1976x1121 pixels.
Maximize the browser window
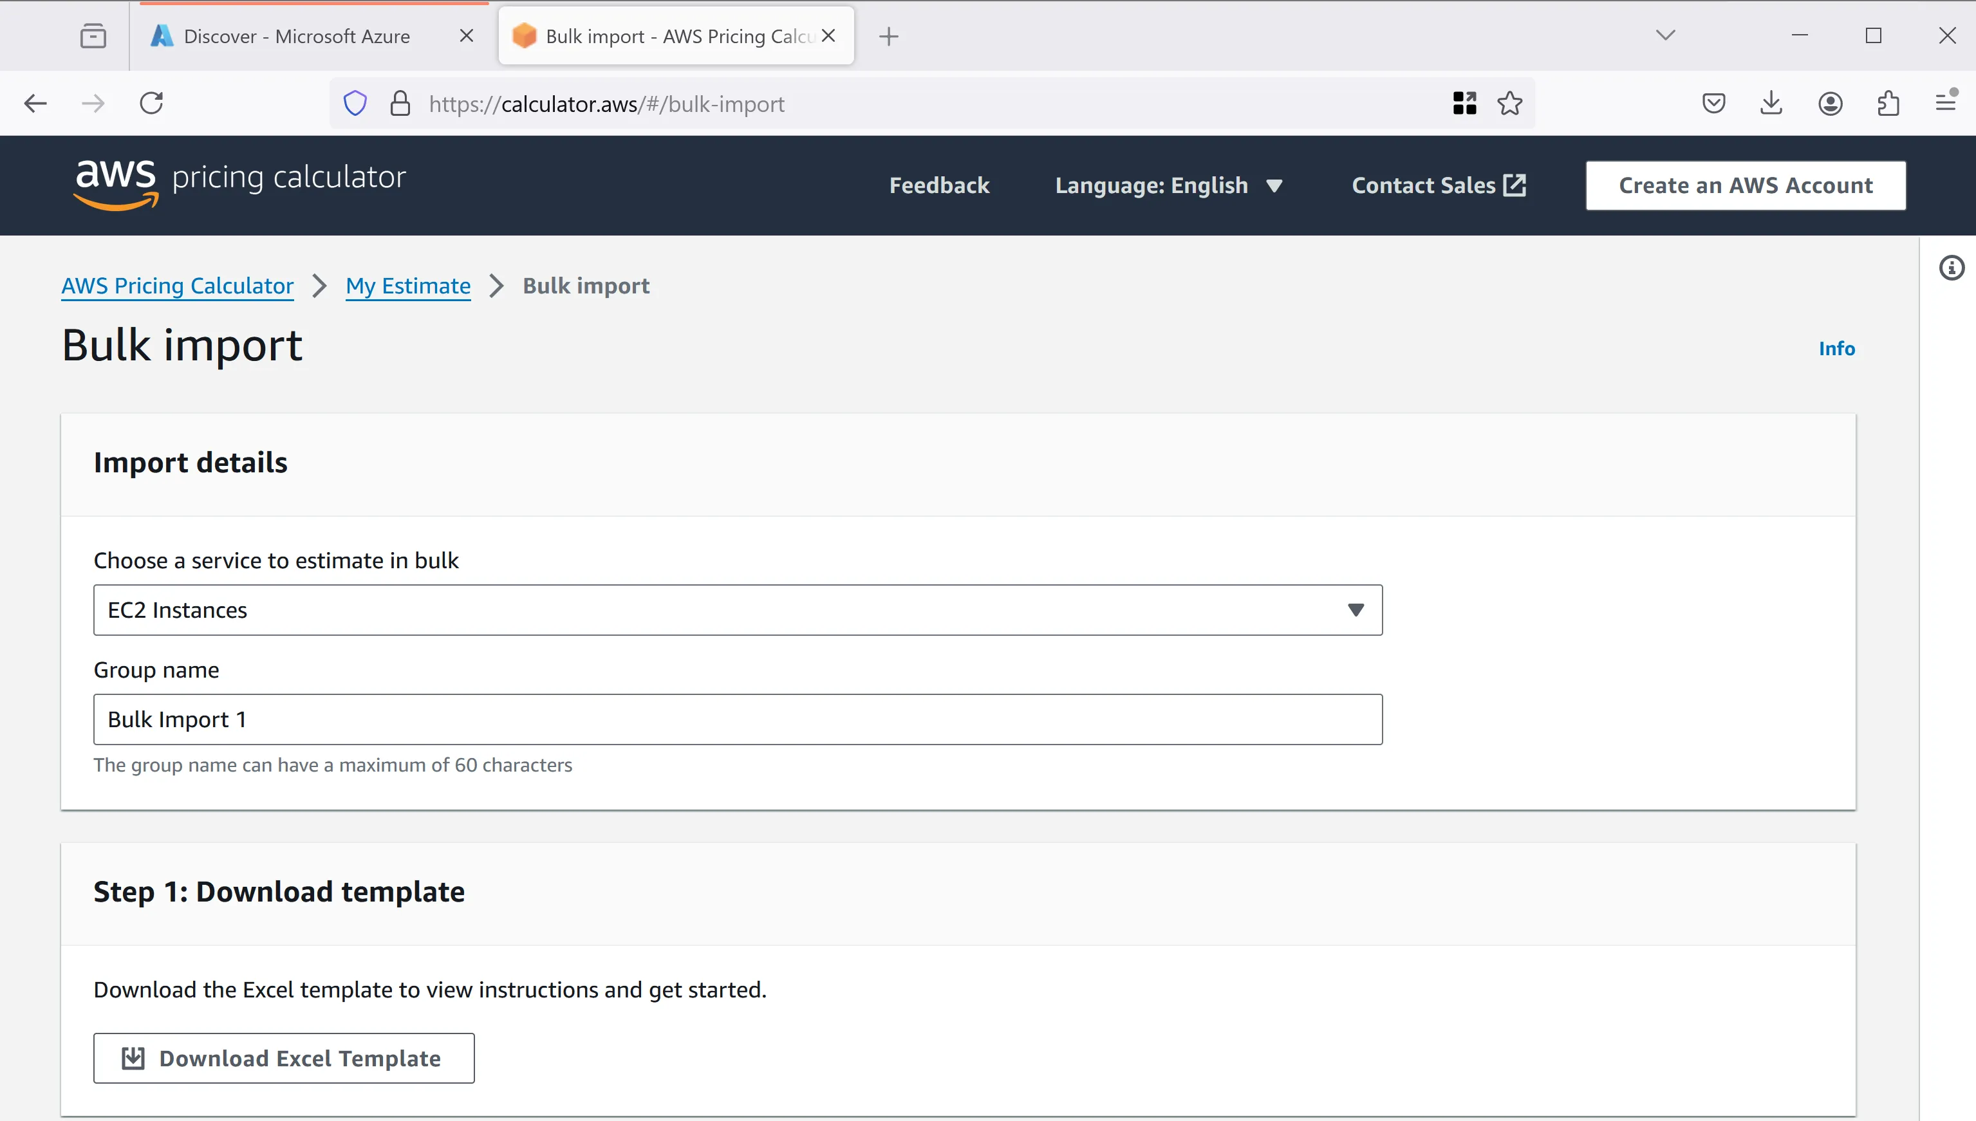pyautogui.click(x=1874, y=35)
